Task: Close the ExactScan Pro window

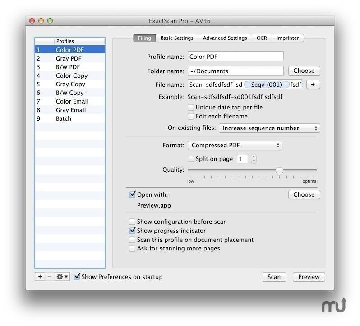Action: point(32,21)
